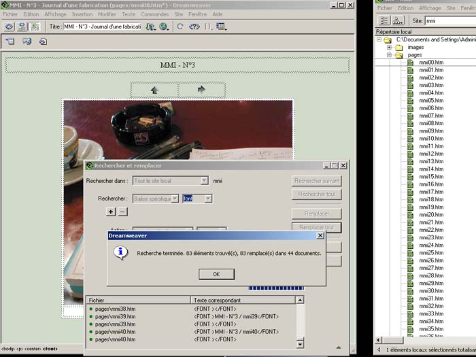Select mmi33.htm in the Site file list
476x357 pixels.
click(431, 314)
